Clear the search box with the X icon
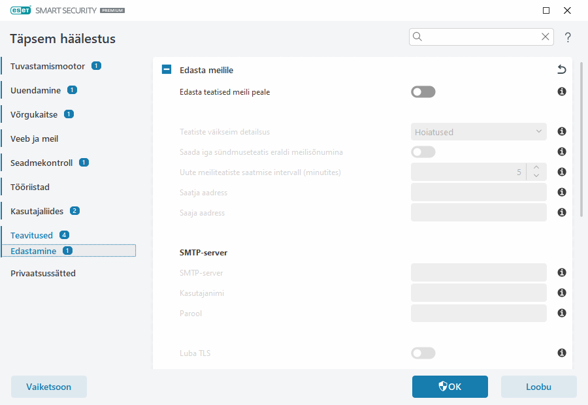The image size is (588, 405). click(546, 37)
